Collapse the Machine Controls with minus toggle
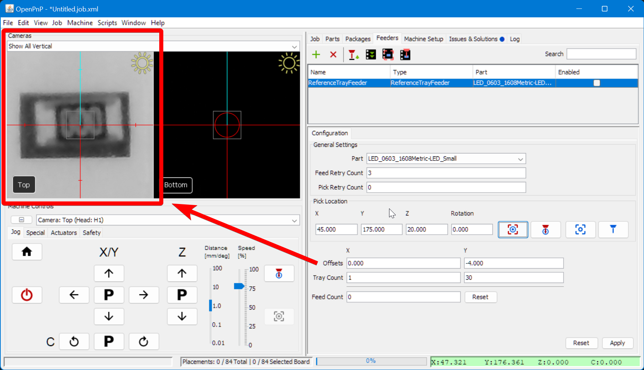The width and height of the screenshot is (644, 370). (21, 219)
